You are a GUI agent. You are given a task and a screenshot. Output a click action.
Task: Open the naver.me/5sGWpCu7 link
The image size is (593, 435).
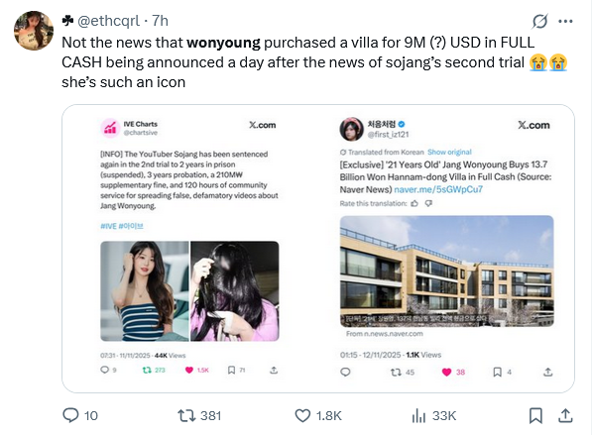click(x=438, y=189)
